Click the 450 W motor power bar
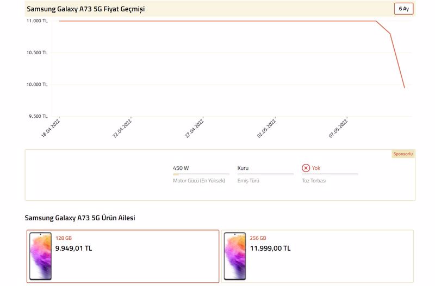 pyautogui.click(x=201, y=174)
